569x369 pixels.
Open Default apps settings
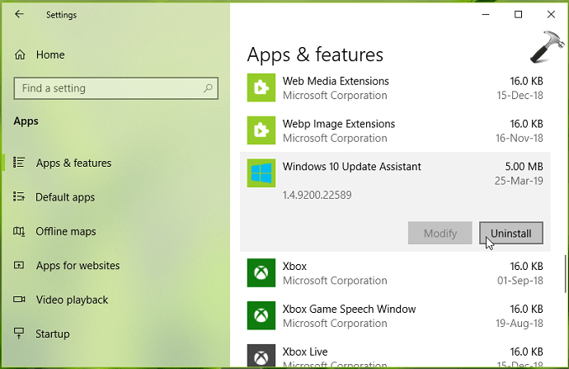click(65, 197)
